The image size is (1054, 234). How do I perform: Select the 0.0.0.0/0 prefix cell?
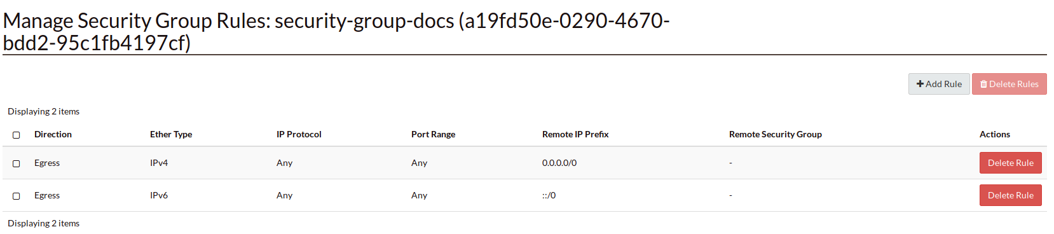tap(559, 163)
